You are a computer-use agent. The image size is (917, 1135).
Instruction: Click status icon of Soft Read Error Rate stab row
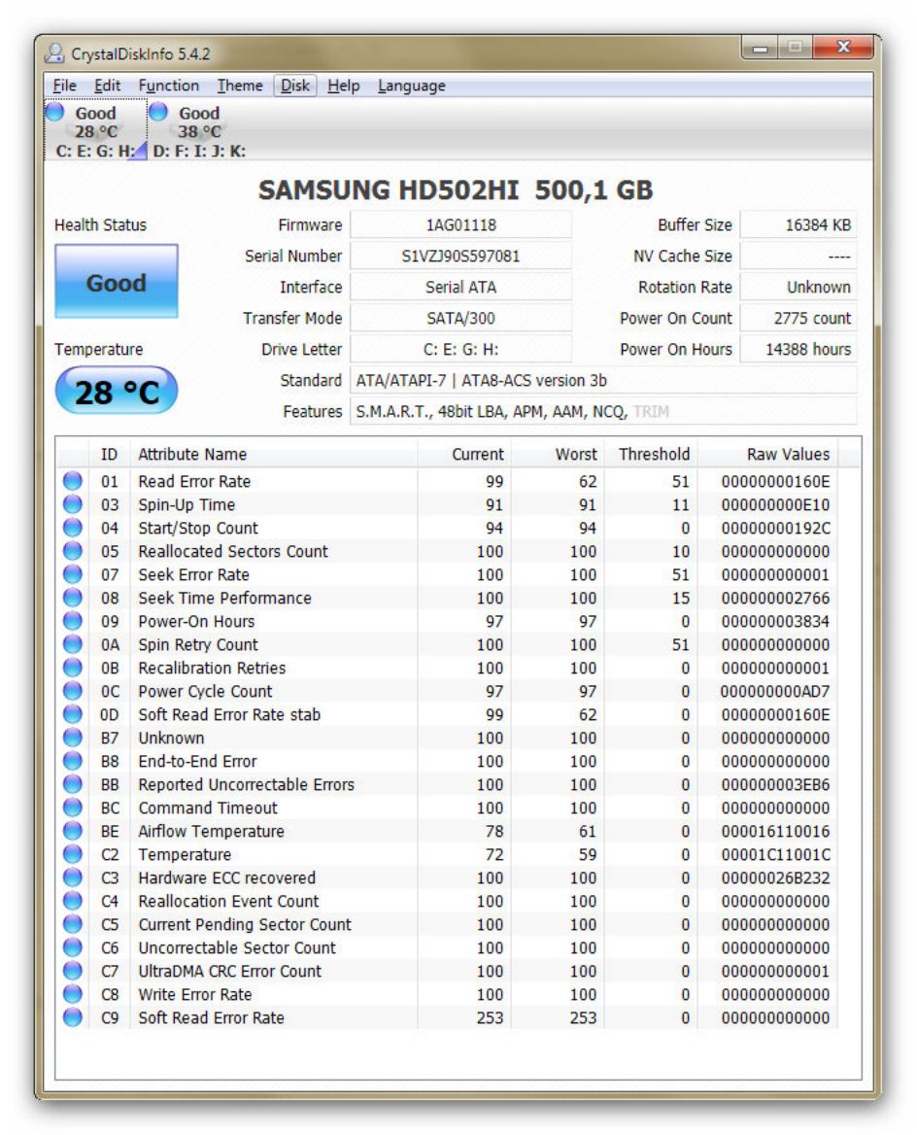pos(73,713)
